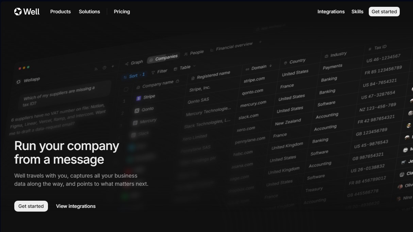Click the Qonto SAS registered name cell

click(198, 101)
